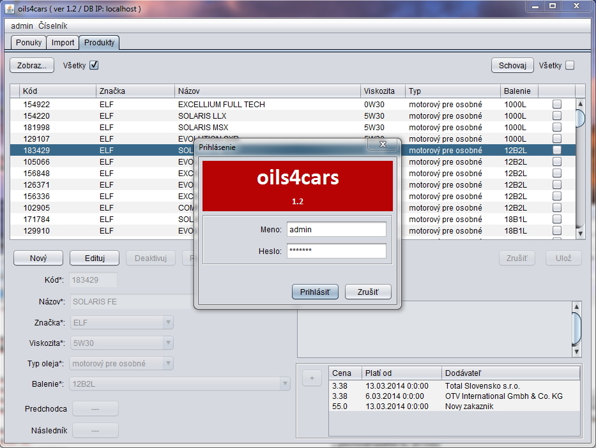
Task: Sort by the Typ column header
Action: (x=453, y=91)
